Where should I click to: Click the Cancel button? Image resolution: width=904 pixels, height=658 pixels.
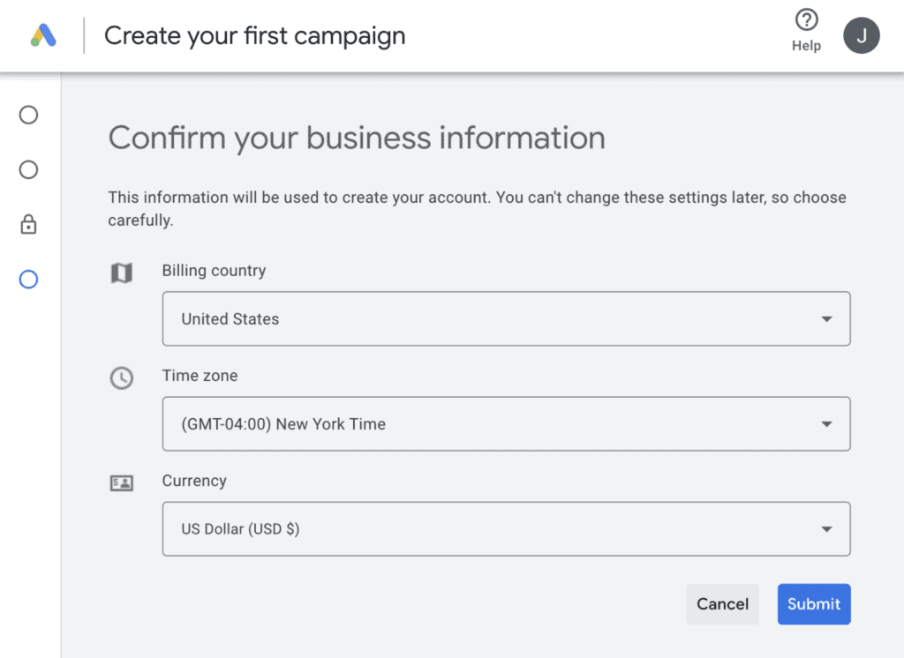pyautogui.click(x=722, y=604)
